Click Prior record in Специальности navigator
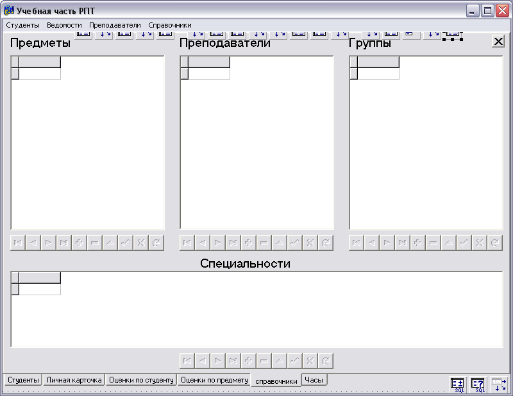This screenshot has width=513, height=396. 203,361
